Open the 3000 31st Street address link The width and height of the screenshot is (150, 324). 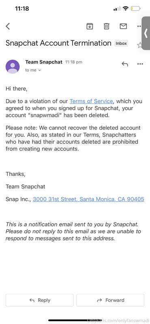(x=88, y=199)
